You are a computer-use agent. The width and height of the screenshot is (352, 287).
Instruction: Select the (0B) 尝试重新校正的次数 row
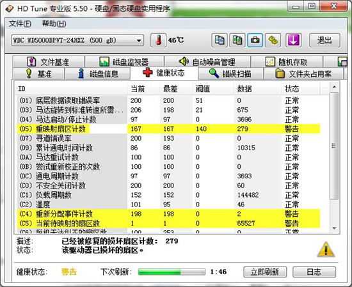pos(168,167)
